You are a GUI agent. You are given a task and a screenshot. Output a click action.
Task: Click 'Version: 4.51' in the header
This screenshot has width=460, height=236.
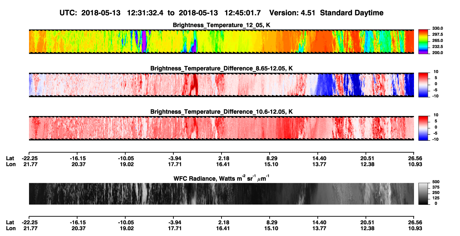pyautogui.click(x=292, y=13)
